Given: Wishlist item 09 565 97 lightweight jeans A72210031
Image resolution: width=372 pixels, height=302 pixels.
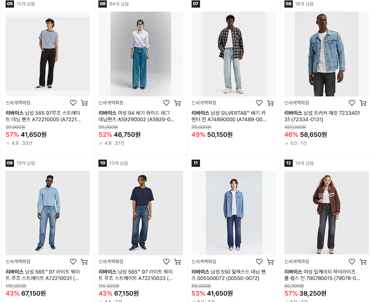Looking at the screenshot, I should (x=73, y=262).
